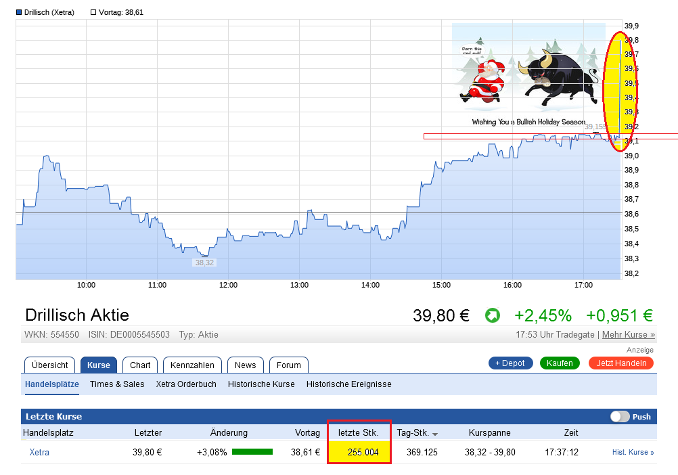This screenshot has height=475, width=678.
Task: Click the Zeit column header
Action: tap(571, 432)
